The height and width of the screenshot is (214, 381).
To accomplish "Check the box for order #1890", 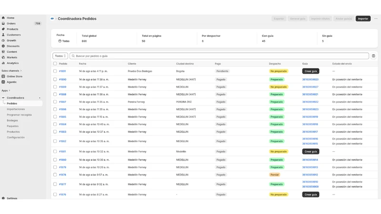I will [55, 79].
